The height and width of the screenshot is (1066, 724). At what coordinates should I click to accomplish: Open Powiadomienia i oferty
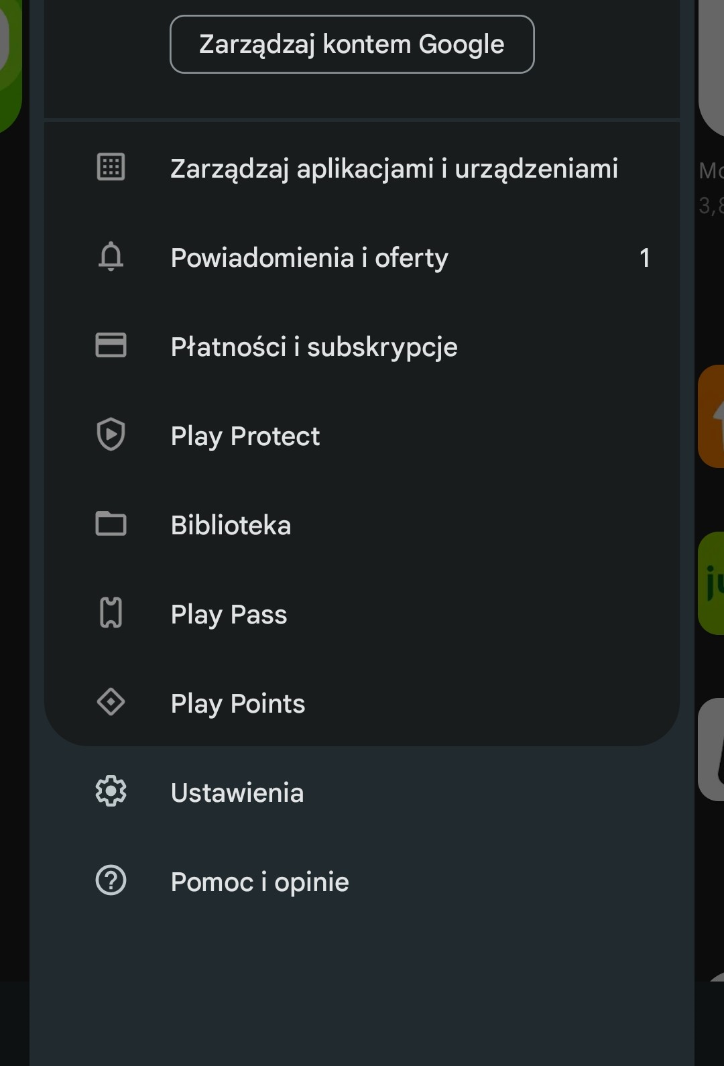[x=309, y=258]
